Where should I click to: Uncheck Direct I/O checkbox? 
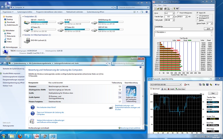pos(198,13)
